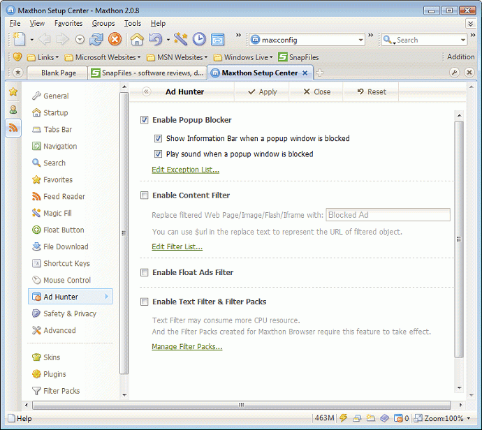Viewport: 482px width, 430px height.
Task: Click the horizontal scrollbar at the bottom
Action: tap(241, 405)
